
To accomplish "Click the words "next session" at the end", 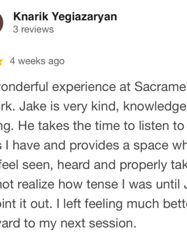I will pyautogui.click(x=98, y=224).
